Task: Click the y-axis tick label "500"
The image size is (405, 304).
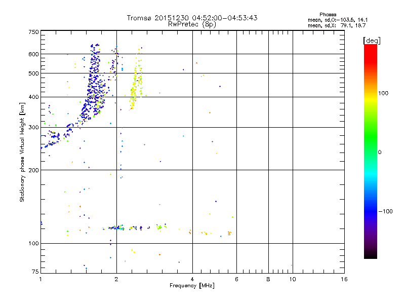Action: (33, 73)
